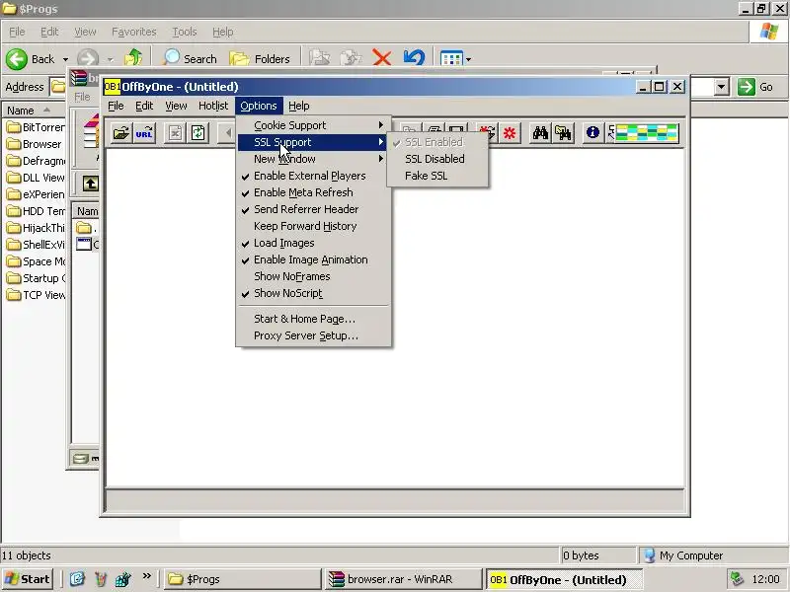The height and width of the screenshot is (592, 790).
Task: Toggle Enable Image Animation option
Action: click(x=313, y=259)
